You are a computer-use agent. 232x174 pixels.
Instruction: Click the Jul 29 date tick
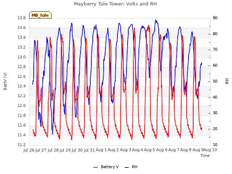pos(65,150)
